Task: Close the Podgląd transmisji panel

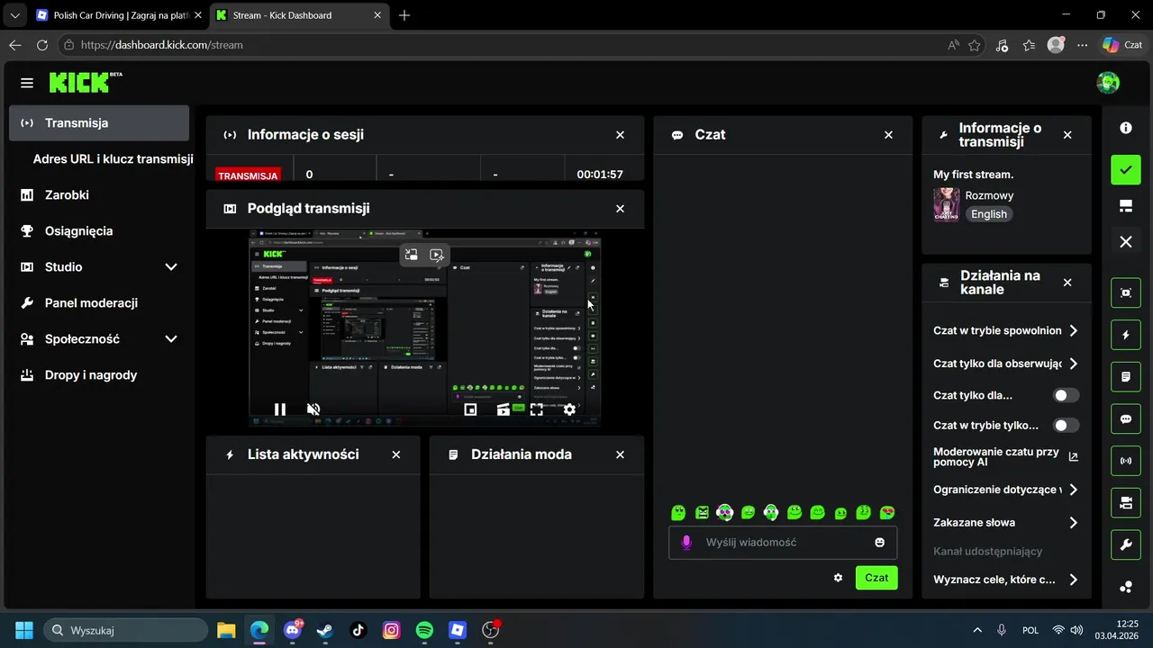Action: point(620,209)
